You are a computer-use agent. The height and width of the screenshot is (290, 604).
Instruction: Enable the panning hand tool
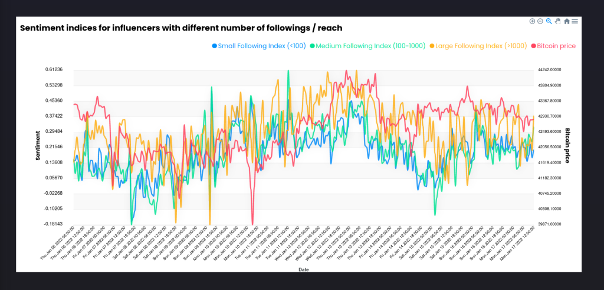[558, 21]
